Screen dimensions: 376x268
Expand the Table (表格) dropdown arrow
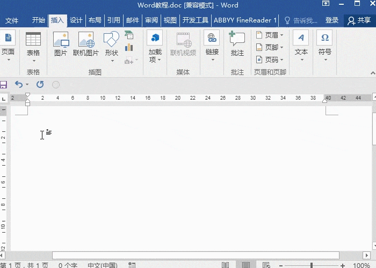tap(34, 61)
